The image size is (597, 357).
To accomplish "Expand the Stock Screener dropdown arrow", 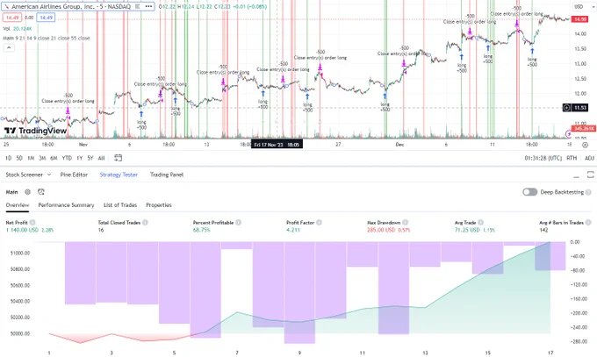I will coord(49,175).
